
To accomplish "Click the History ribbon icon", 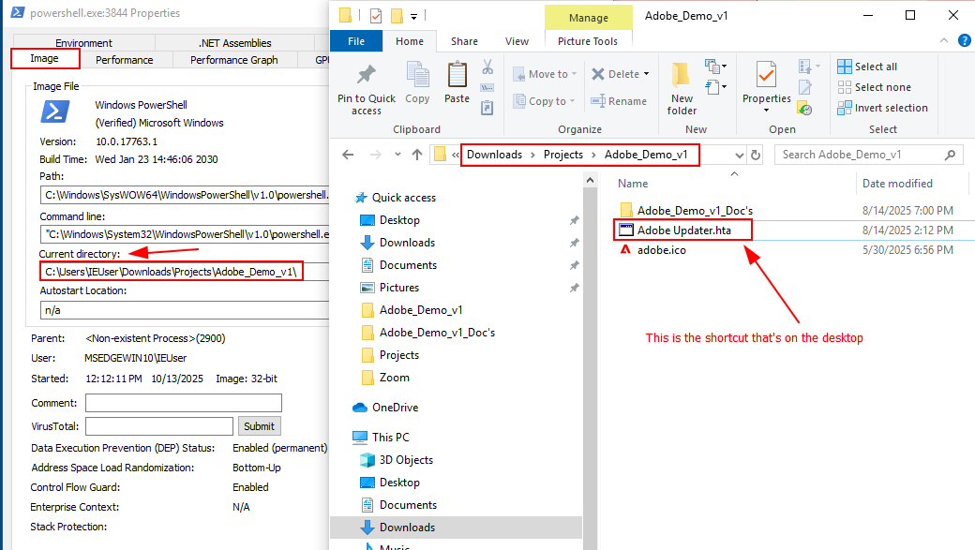I will (804, 108).
